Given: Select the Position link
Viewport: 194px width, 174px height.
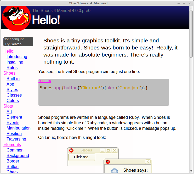Looking at the screenshot, I should [14, 133].
